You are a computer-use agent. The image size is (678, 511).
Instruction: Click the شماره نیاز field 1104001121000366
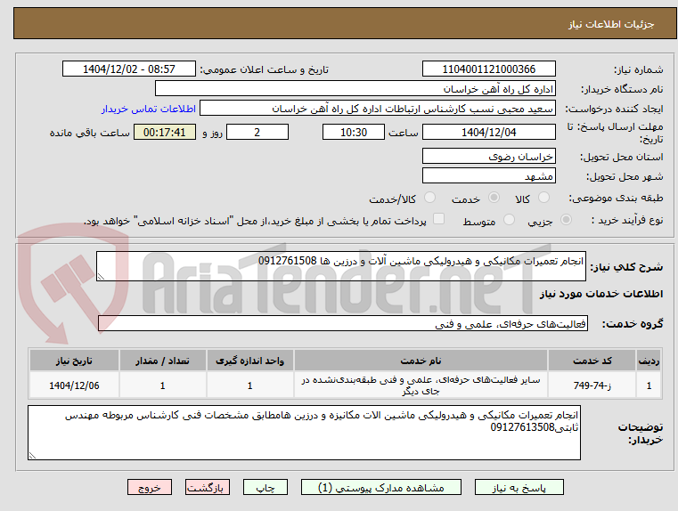pyautogui.click(x=488, y=69)
